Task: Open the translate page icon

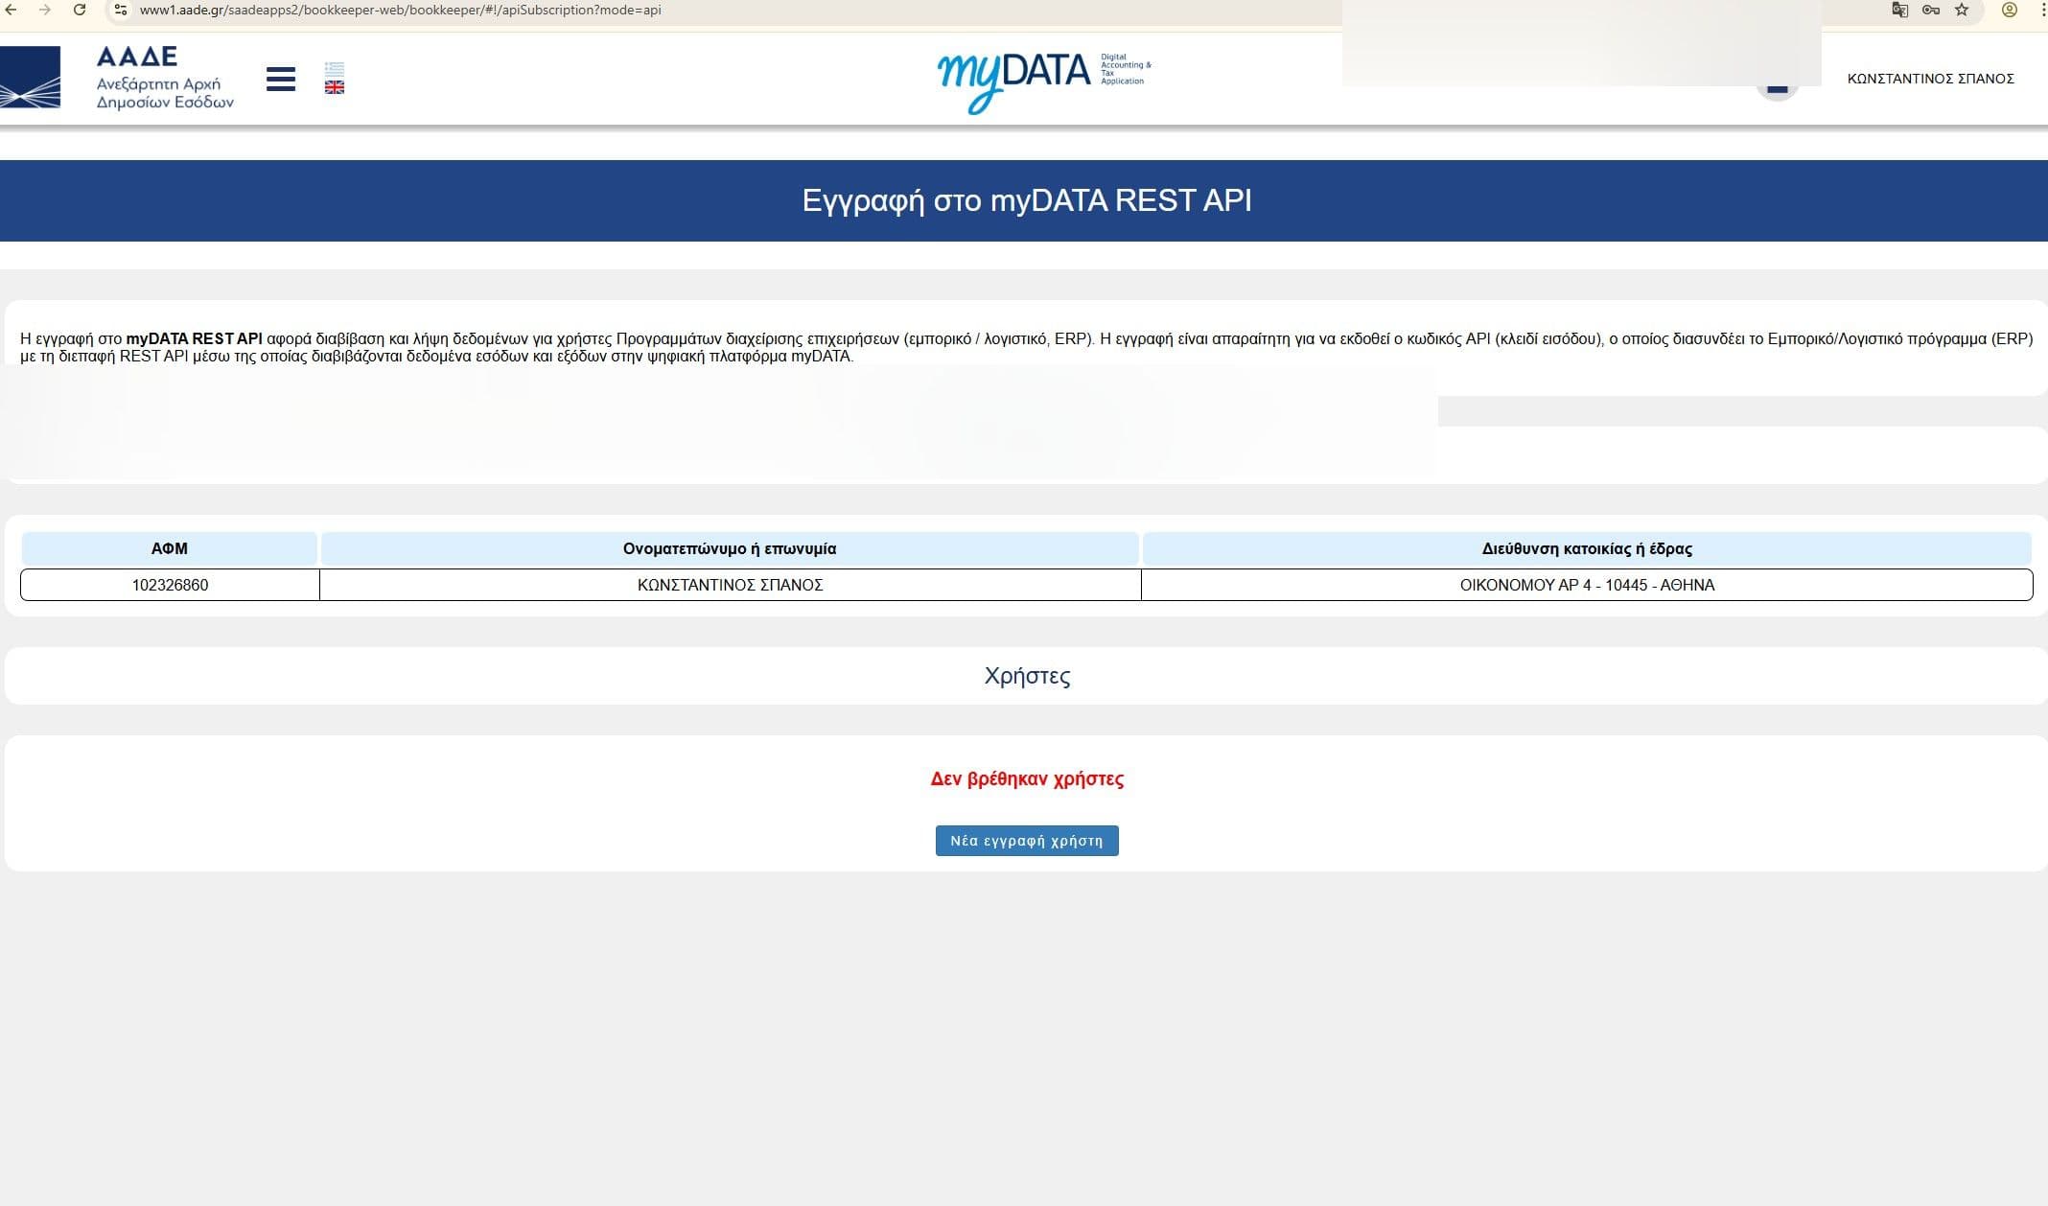Action: (x=1899, y=10)
